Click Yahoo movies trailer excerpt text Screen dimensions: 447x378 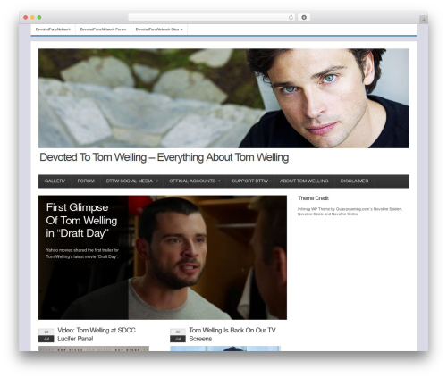tap(82, 254)
